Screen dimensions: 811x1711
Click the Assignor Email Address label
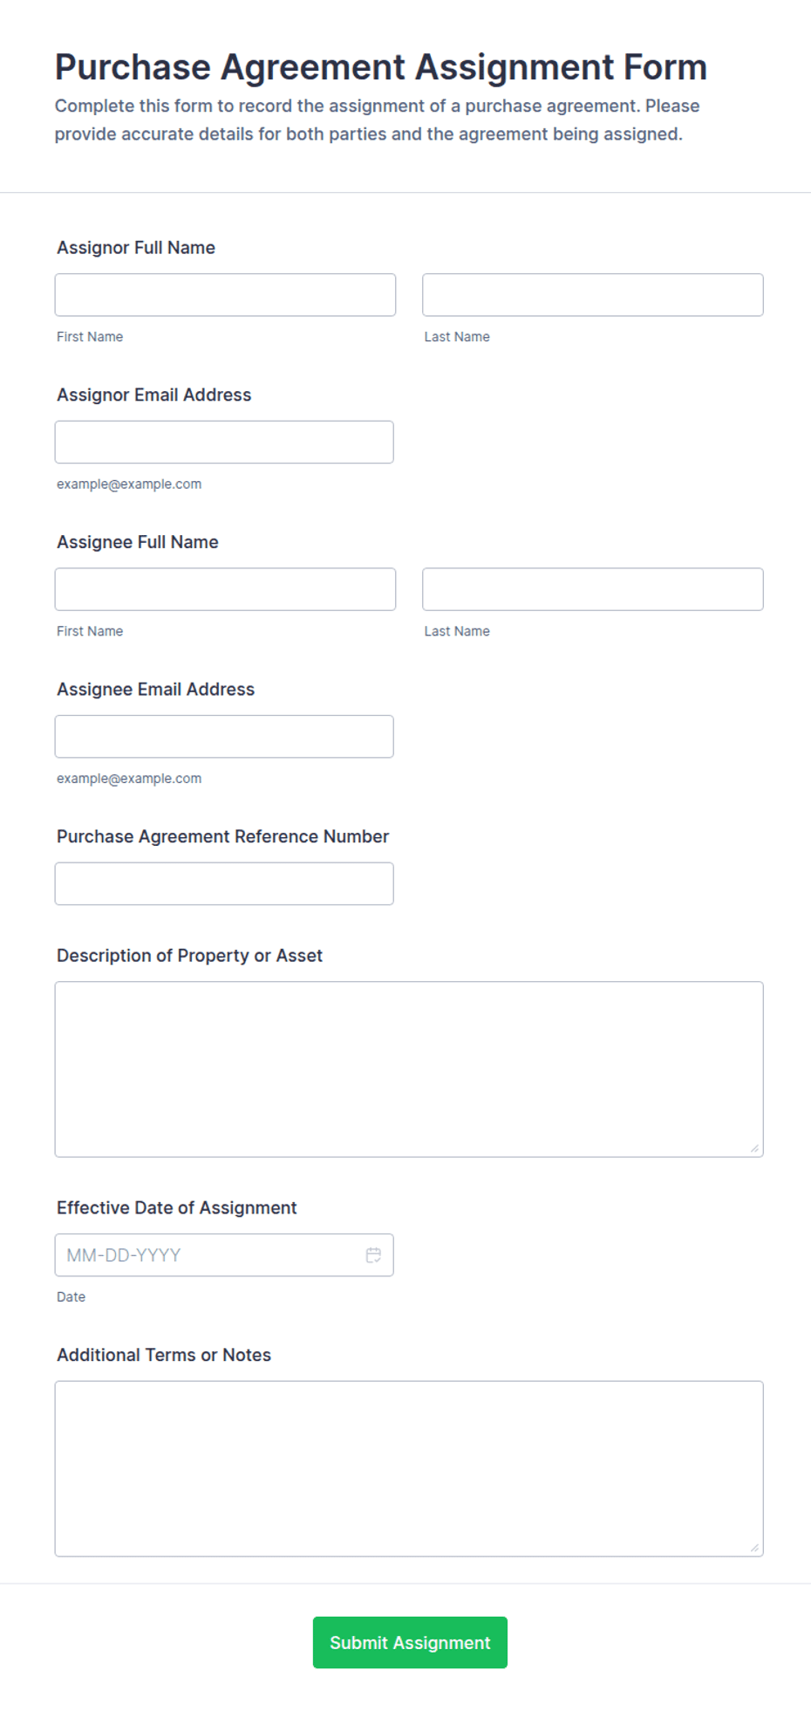click(x=154, y=395)
